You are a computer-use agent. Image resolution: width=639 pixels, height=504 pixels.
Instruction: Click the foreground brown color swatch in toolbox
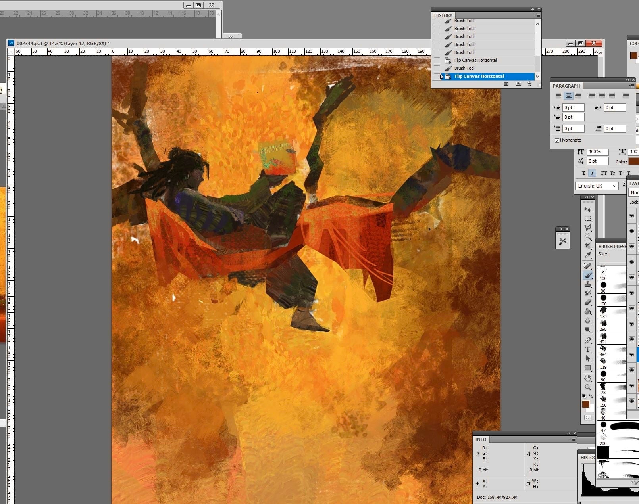pyautogui.click(x=585, y=404)
